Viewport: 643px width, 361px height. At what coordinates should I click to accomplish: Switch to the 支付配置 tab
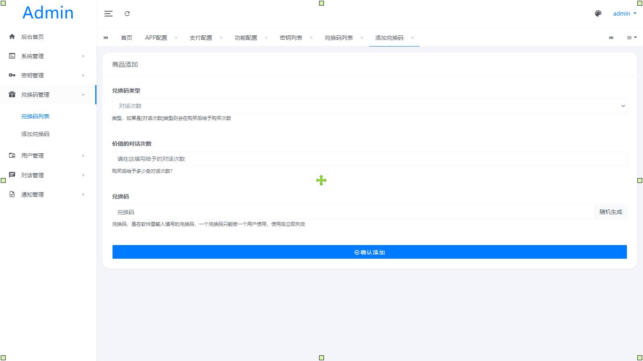[201, 38]
